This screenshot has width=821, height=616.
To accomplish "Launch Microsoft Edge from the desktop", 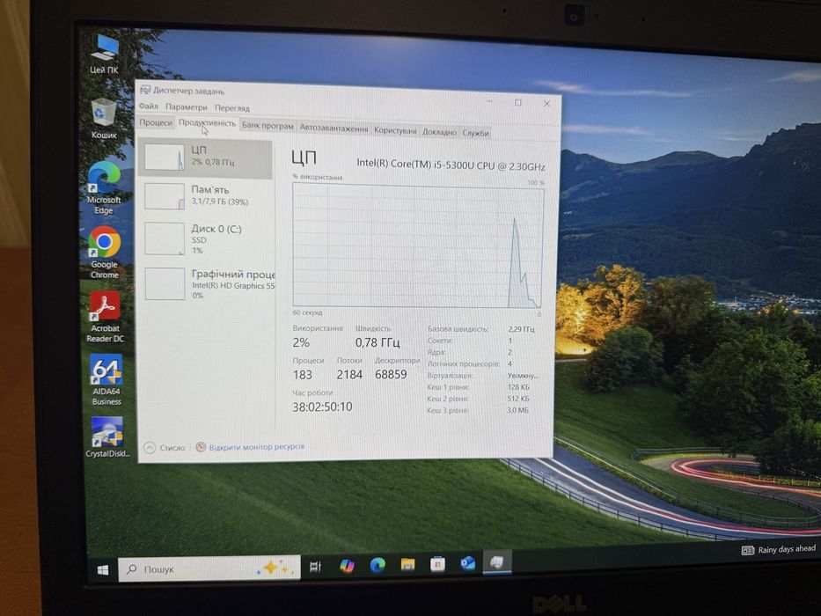I will (104, 187).
